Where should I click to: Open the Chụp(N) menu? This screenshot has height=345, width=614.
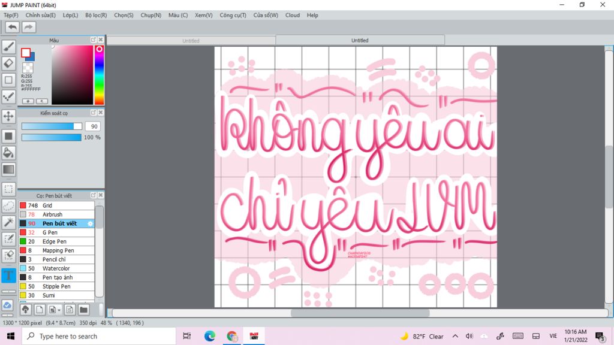pyautogui.click(x=151, y=15)
